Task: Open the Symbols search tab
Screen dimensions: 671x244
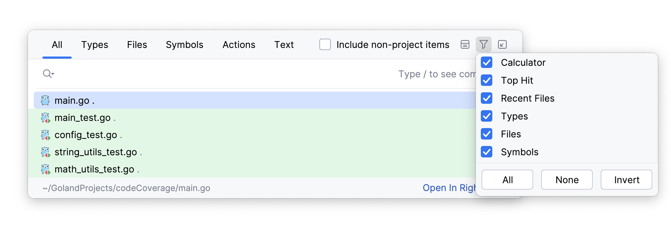Action: pyautogui.click(x=184, y=45)
